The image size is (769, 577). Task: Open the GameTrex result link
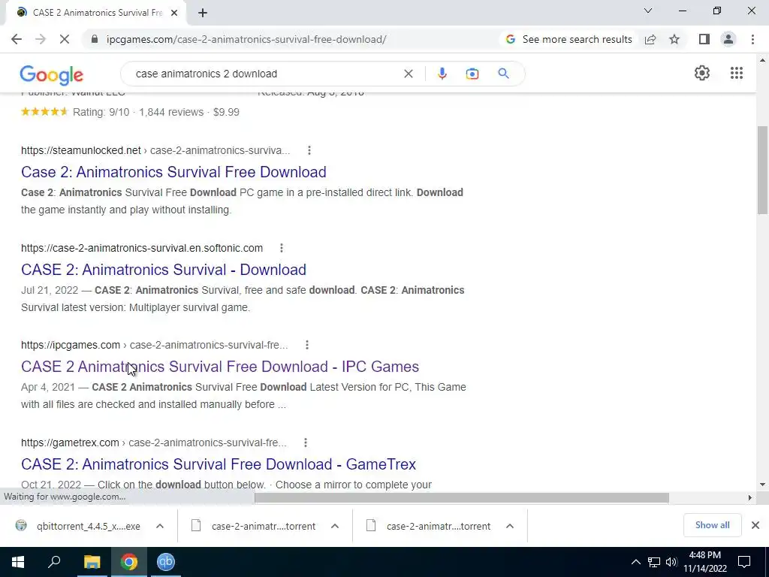219,464
